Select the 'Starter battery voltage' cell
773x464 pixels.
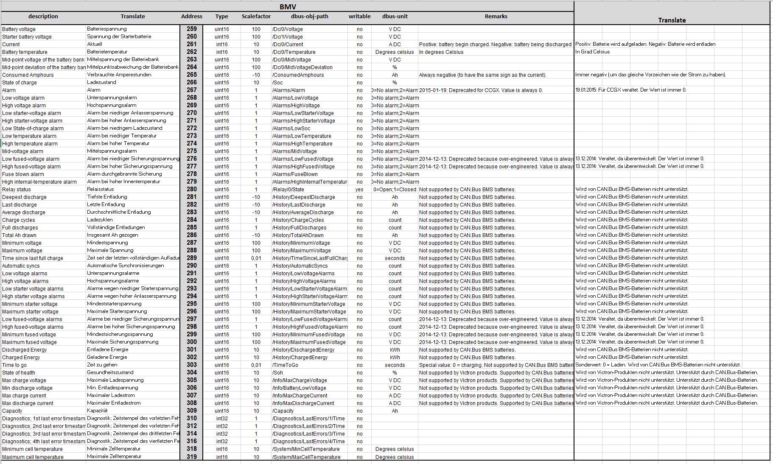[43, 37]
